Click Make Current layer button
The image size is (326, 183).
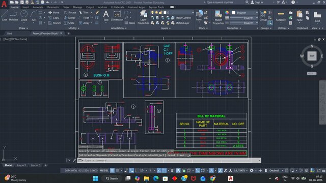click(x=181, y=18)
